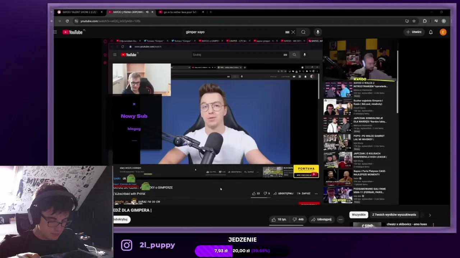Image resolution: width=460 pixels, height=258 pixels.
Task: Click the inner YouTube microphone icon
Action: coord(305,55)
